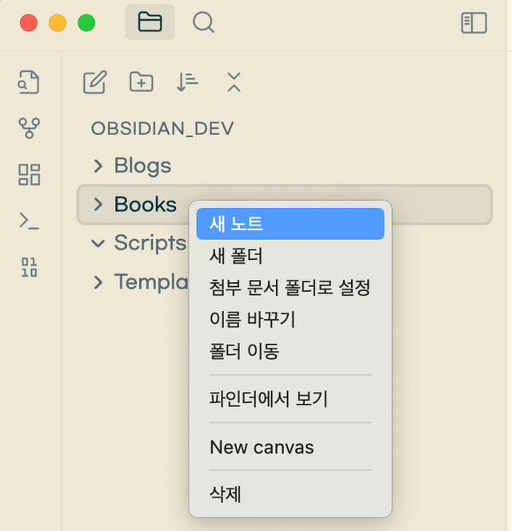Click the yellow minimize window button
This screenshot has width=512, height=531.
tap(58, 22)
